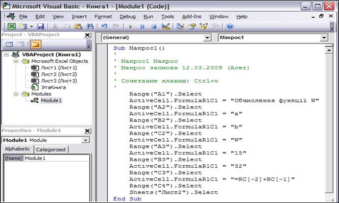Close the Properties - Module1 panel
Screen dimensions: 339x203
87,131
